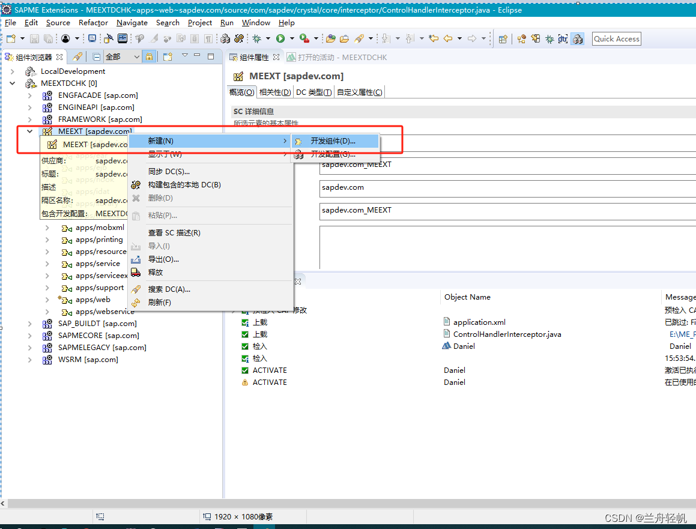Click the black user profile toolbar icon
The height and width of the screenshot is (529, 696).
pyautogui.click(x=65, y=38)
